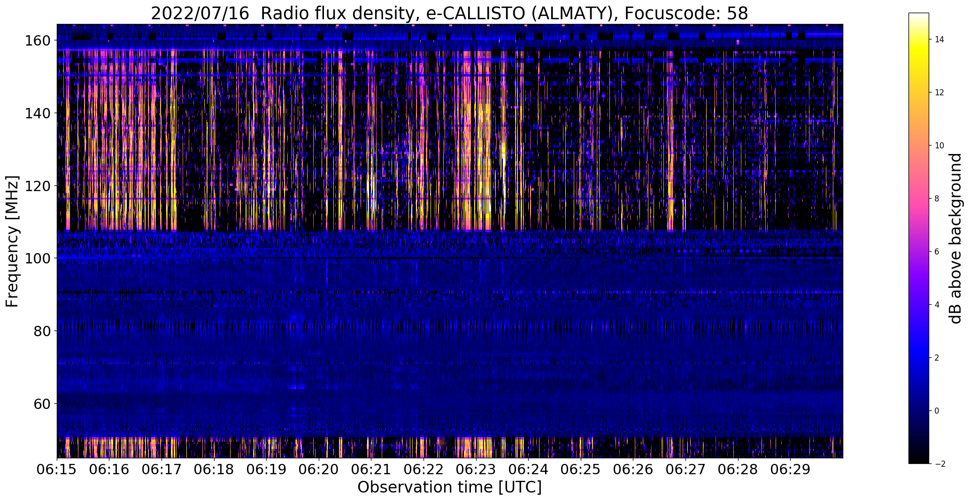Click the colorbar tick label 14
The image size is (970, 501).
pos(939,40)
